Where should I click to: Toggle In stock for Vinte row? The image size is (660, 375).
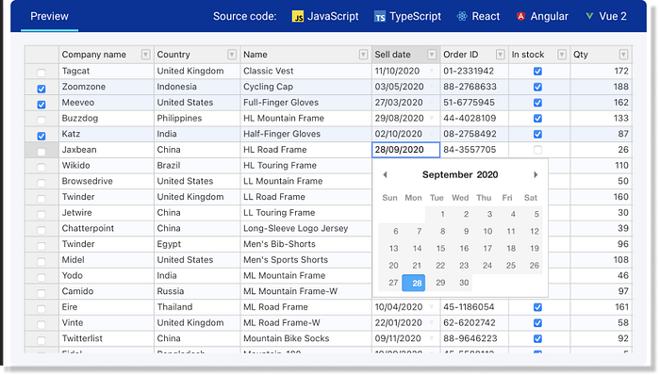click(537, 323)
